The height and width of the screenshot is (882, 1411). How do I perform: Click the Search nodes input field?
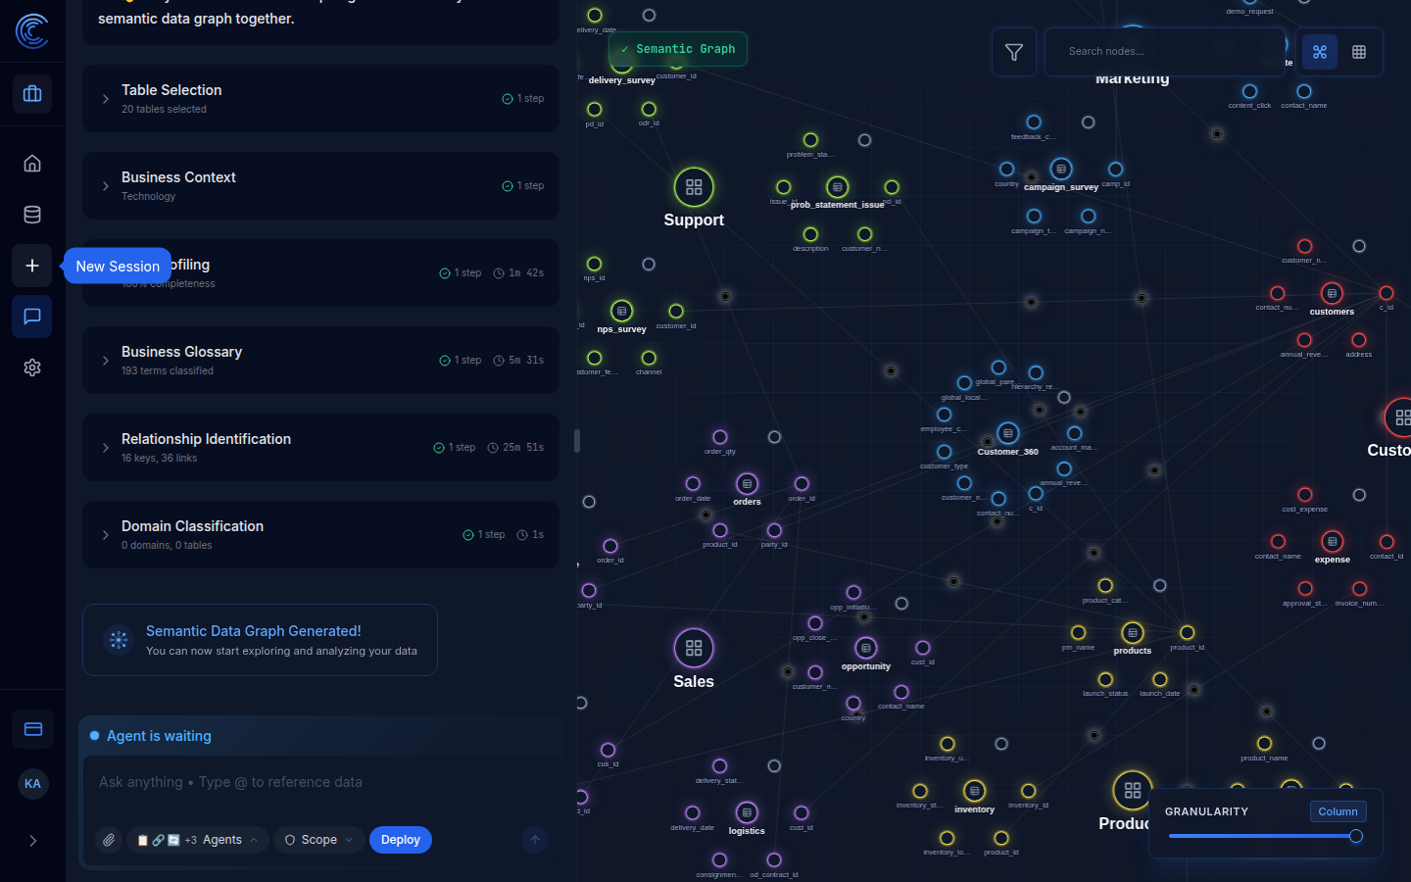1165,52
